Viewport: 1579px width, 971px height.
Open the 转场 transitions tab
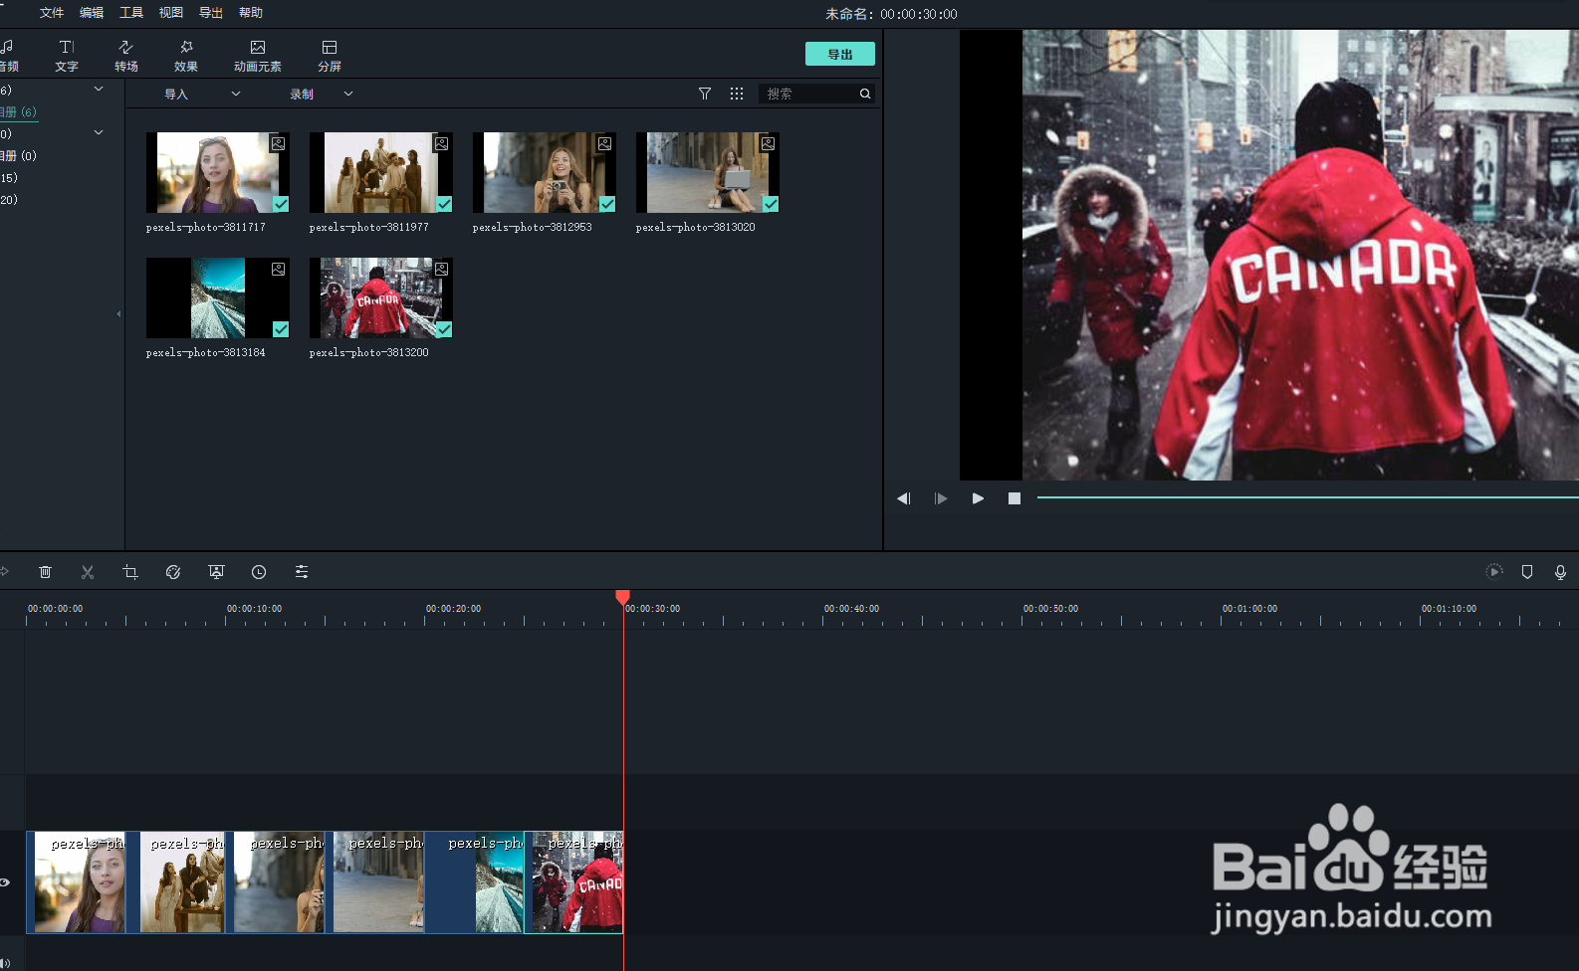(126, 56)
